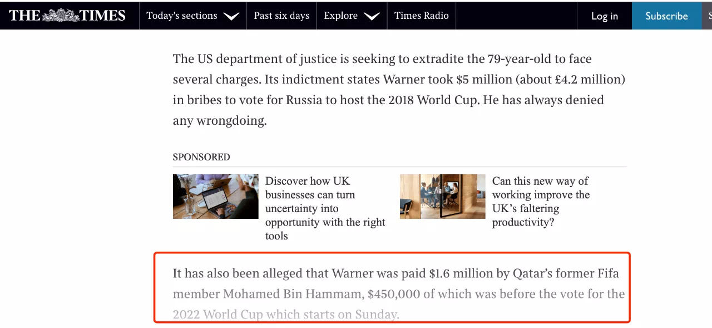
Task: Click the "Mohamed Bin Hammam" name in the article
Action: tap(291, 293)
